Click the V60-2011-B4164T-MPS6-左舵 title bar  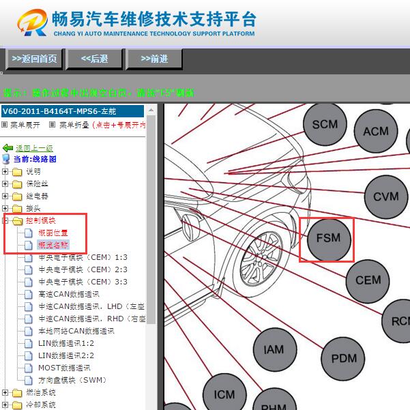tap(72, 111)
